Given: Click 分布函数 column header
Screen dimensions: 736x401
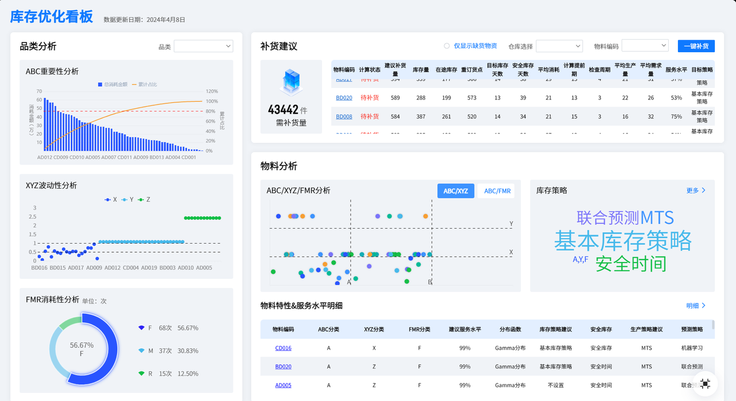Looking at the screenshot, I should pos(510,330).
